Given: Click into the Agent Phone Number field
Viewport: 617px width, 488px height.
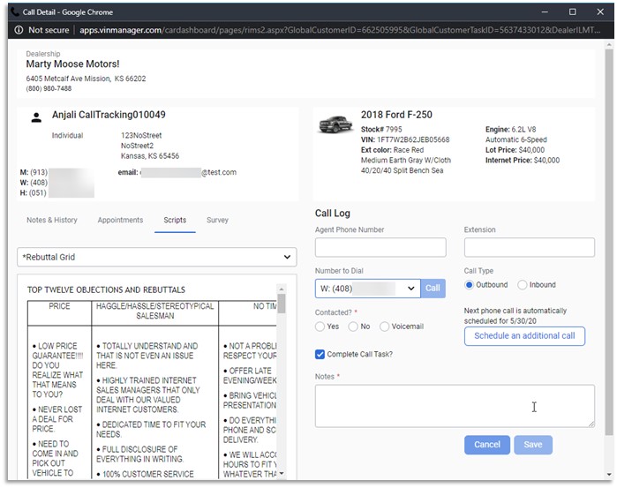Looking at the screenshot, I should 380,247.
